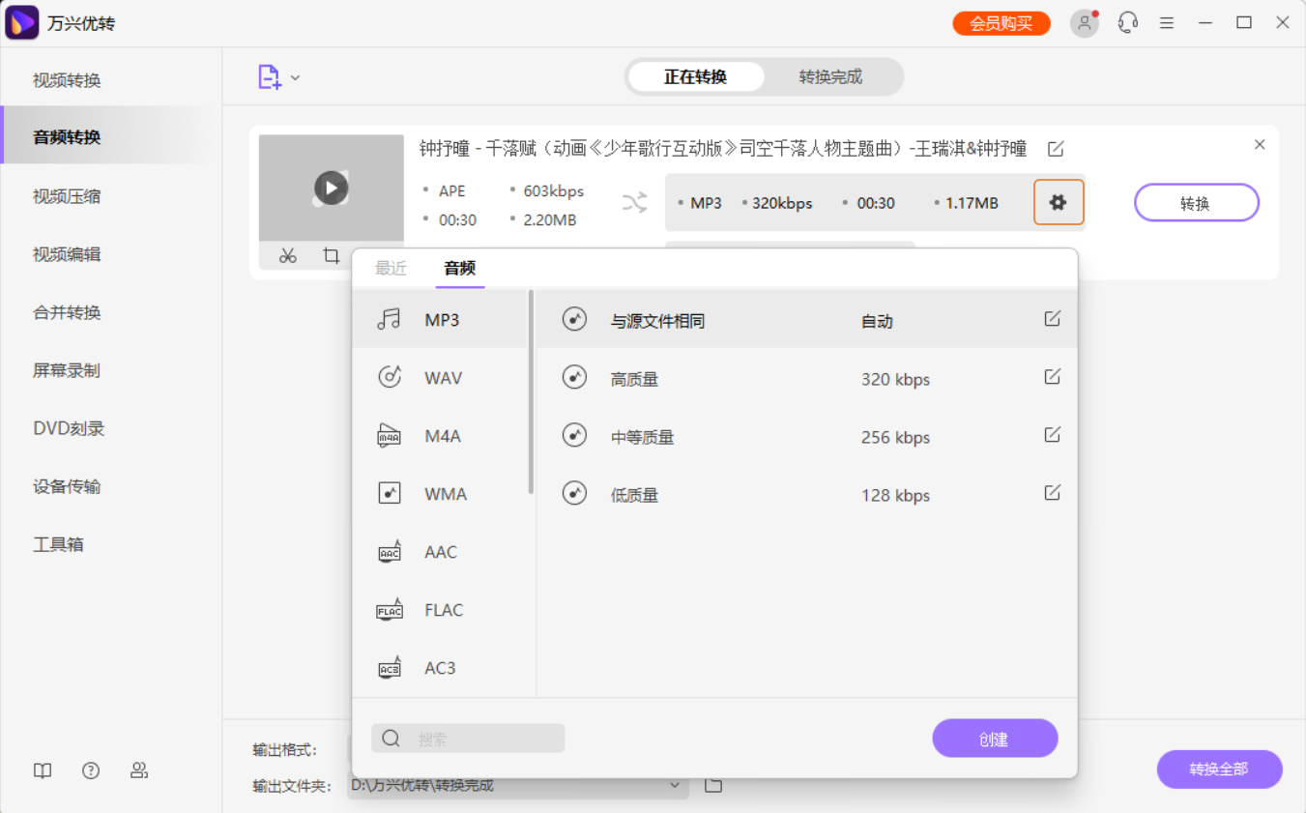Select the WAV format option
The height and width of the screenshot is (813, 1306).
pyautogui.click(x=442, y=377)
